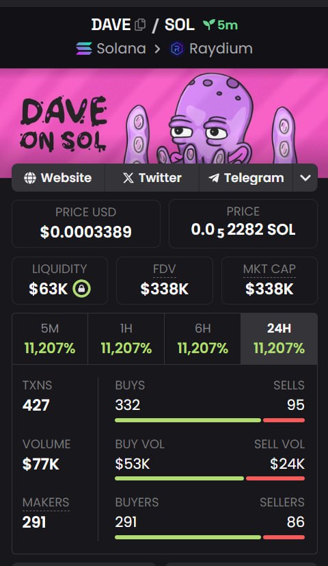Switch to the 6H timeframe tab
The image size is (328, 566).
[202, 339]
